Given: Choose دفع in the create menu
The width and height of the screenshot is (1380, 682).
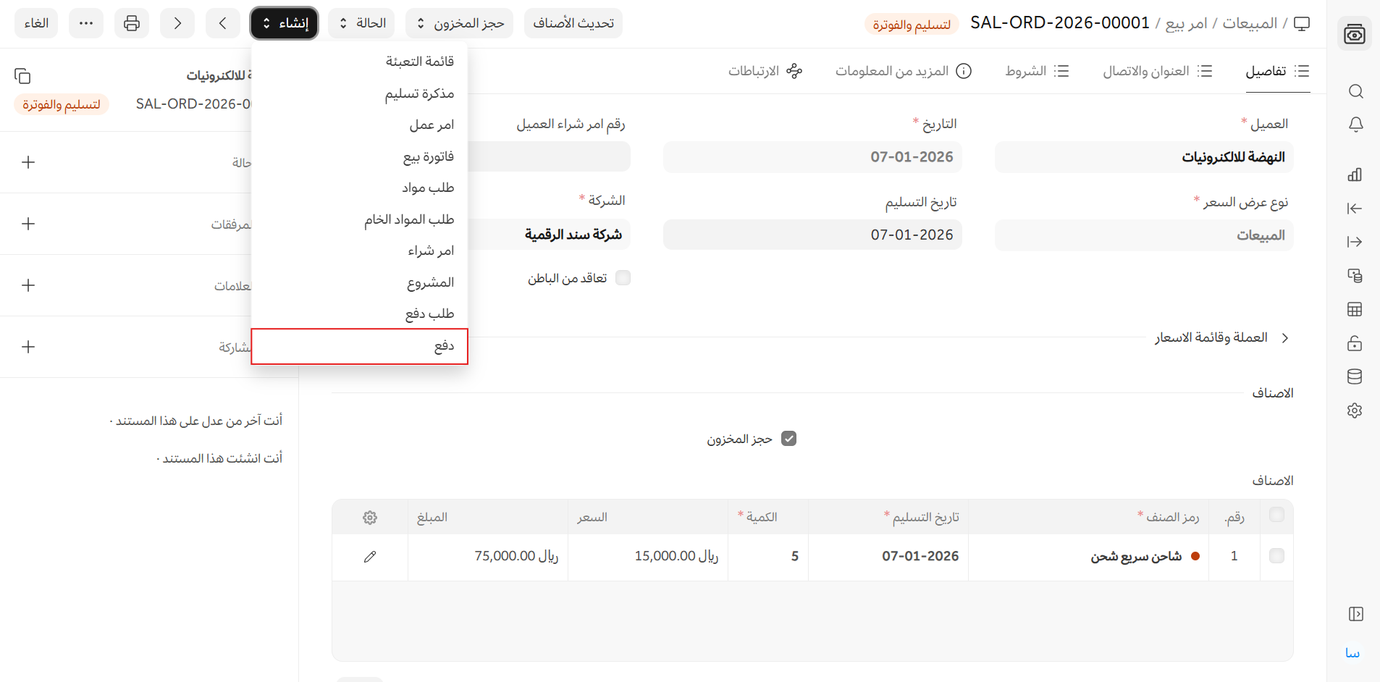Looking at the screenshot, I should coord(360,346).
